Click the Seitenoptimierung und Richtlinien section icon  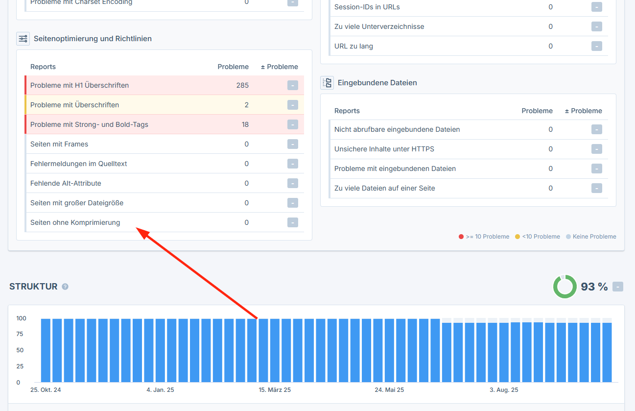tap(23, 39)
